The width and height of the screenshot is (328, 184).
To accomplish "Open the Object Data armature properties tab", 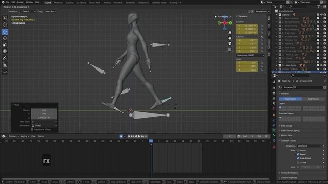I will pyautogui.click(x=274, y=130).
